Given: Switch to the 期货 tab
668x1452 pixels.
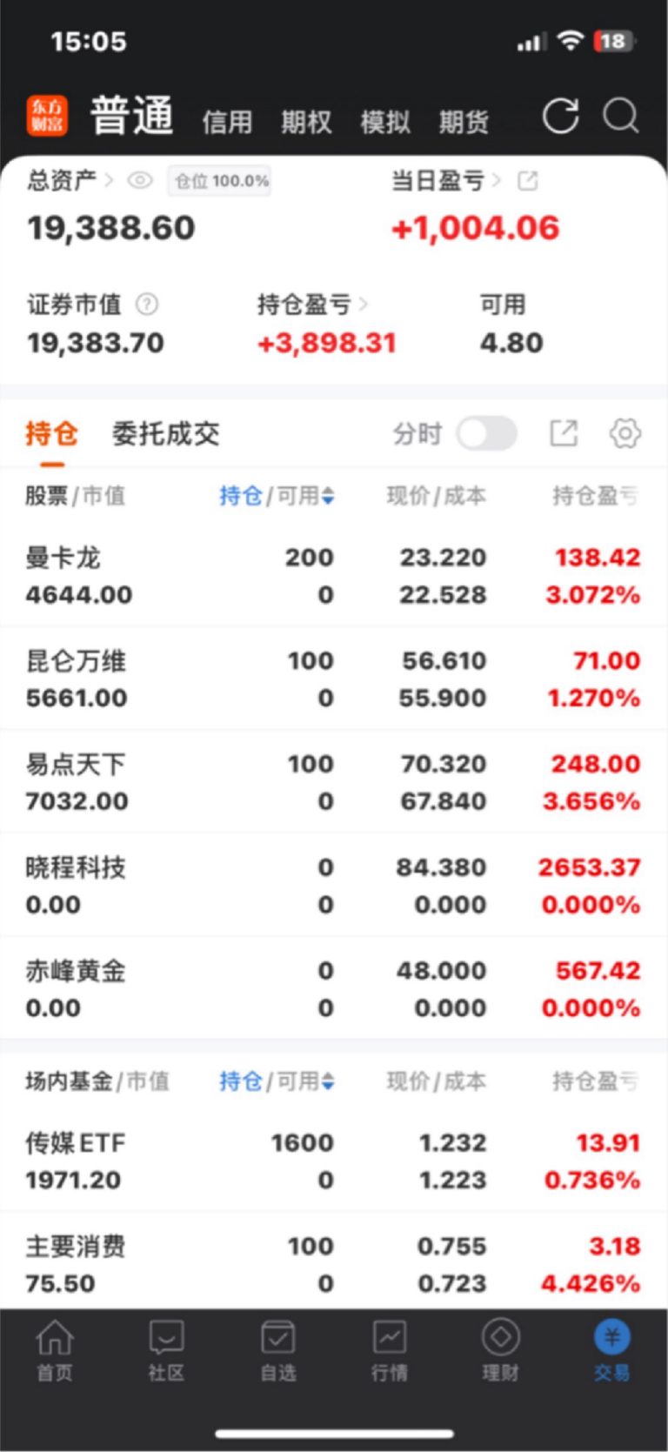Looking at the screenshot, I should click(x=464, y=122).
